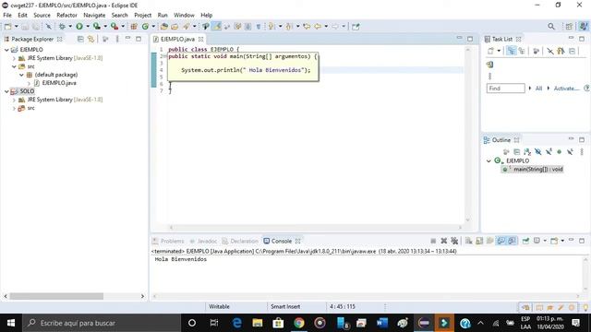The height and width of the screenshot is (332, 591).
Task: Click the help question icon in Task List
Action: point(586,89)
